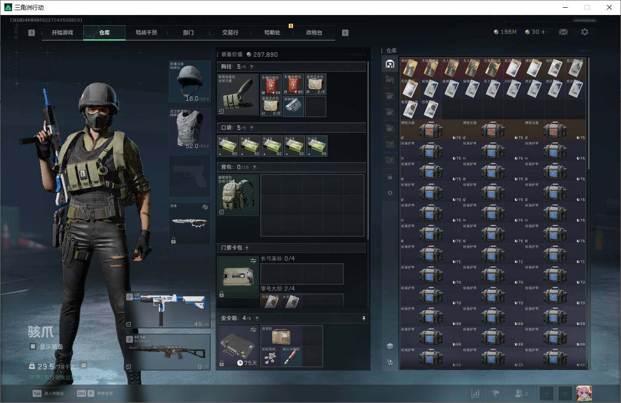The image size is (621, 403).
Task: Click the equipment panel scrollbar
Action: [369, 150]
